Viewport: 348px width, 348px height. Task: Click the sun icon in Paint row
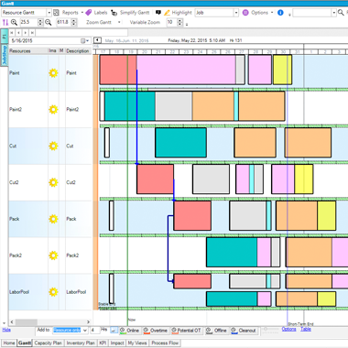(53, 73)
